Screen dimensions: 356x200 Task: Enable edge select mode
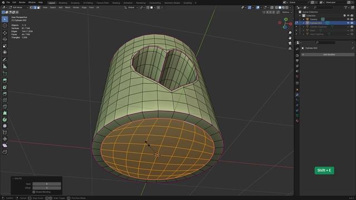(35, 7)
